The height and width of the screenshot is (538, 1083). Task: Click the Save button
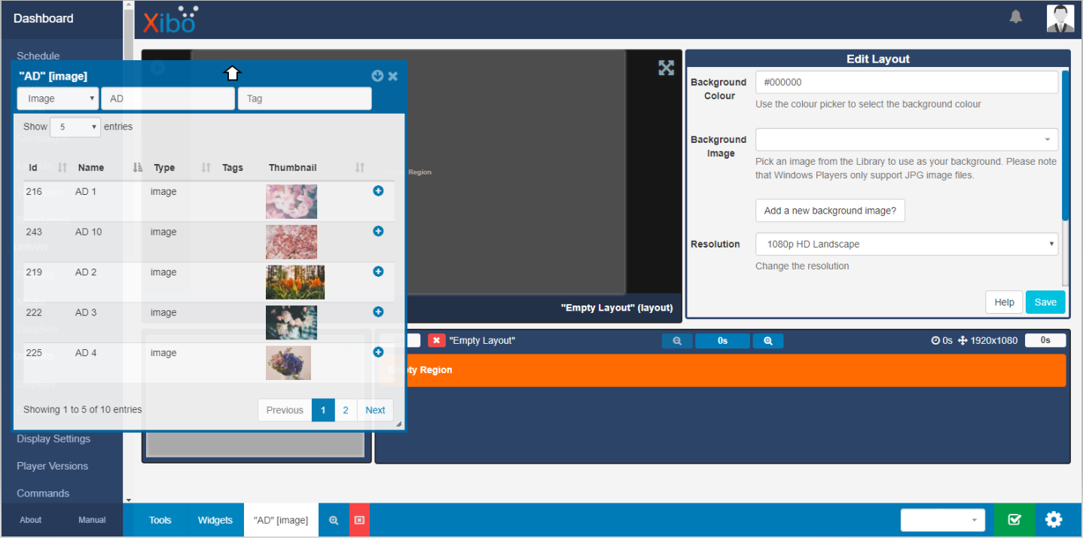[1045, 302]
